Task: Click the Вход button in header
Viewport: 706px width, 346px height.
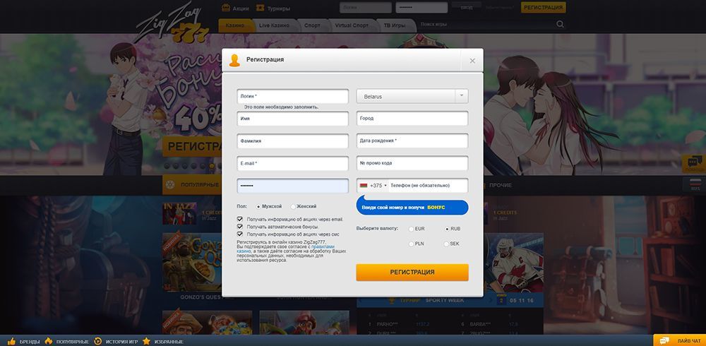Action: [467, 7]
